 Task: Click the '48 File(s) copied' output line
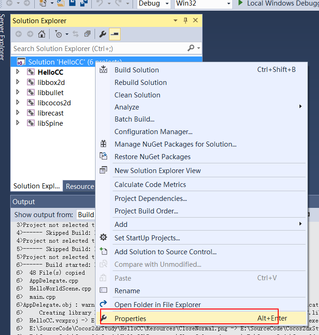[57, 273]
